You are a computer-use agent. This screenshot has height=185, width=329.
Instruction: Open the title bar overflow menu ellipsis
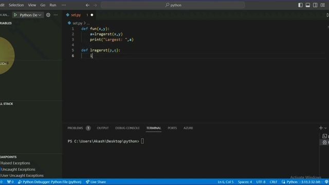click(x=64, y=5)
